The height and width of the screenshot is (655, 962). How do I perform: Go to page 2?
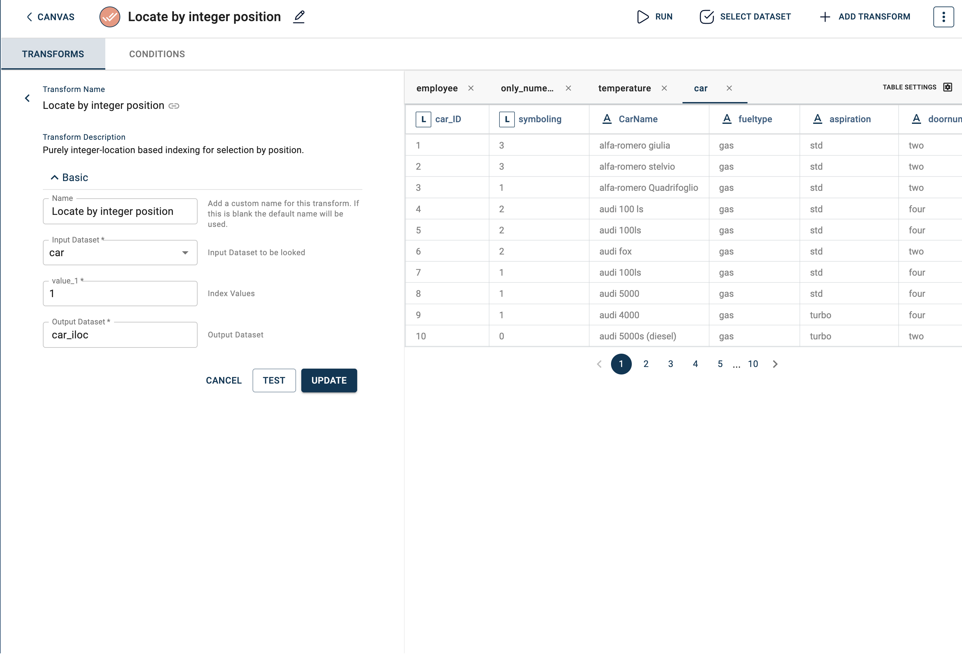(x=646, y=364)
